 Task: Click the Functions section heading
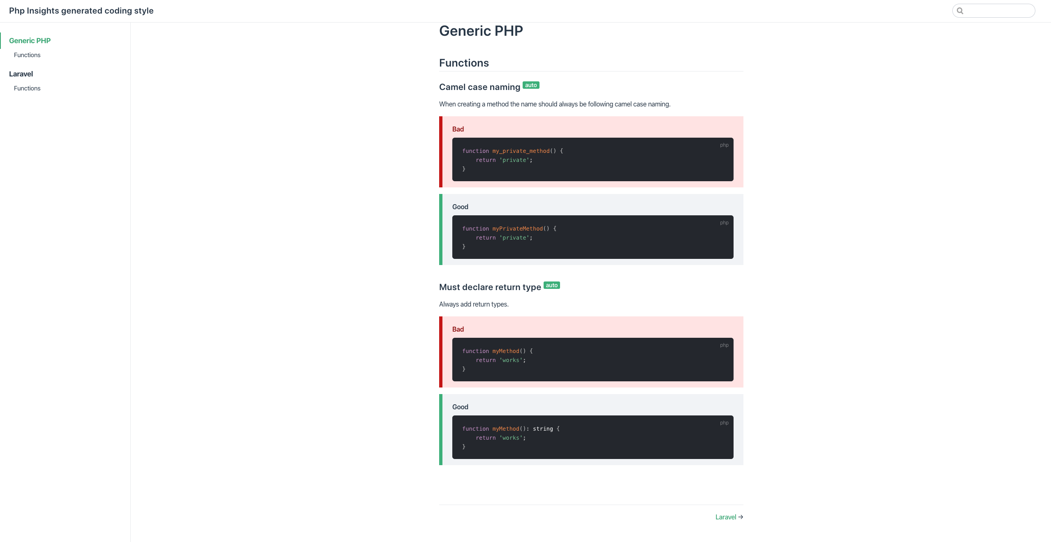[464, 63]
